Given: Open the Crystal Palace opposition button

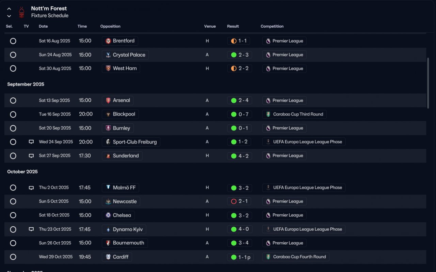Looking at the screenshot, I should point(125,55).
